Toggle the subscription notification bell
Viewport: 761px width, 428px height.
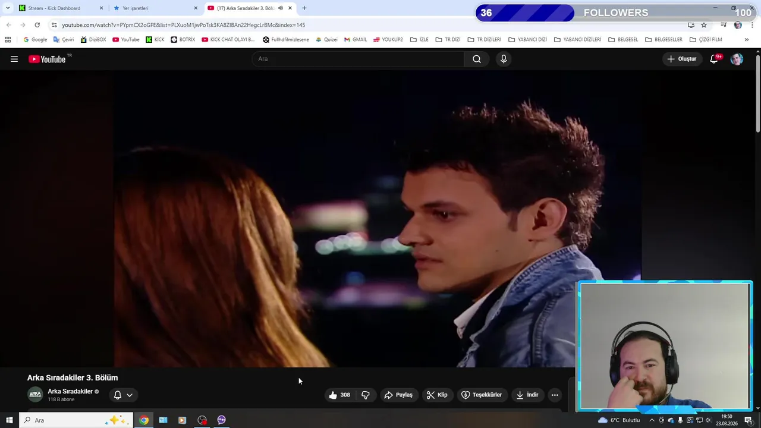point(118,395)
